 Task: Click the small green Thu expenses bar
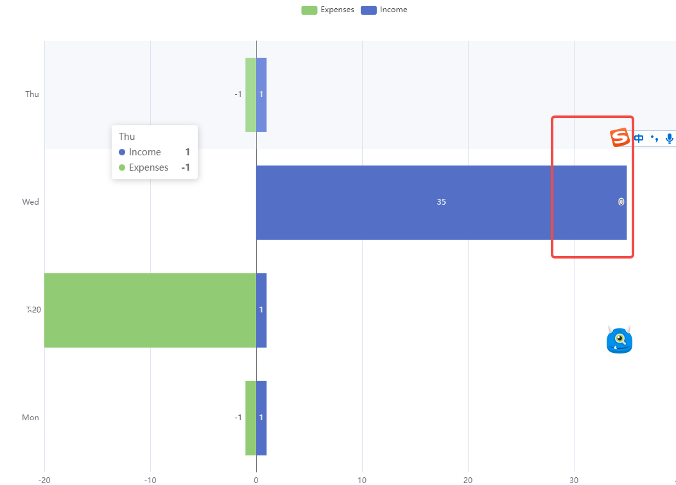point(249,94)
